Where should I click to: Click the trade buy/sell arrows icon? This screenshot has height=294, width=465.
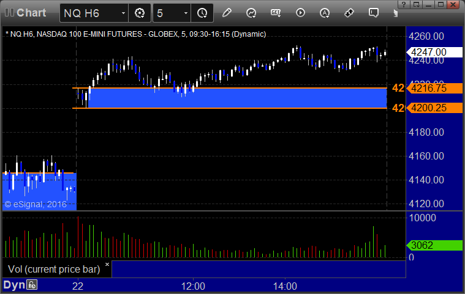(x=349, y=13)
